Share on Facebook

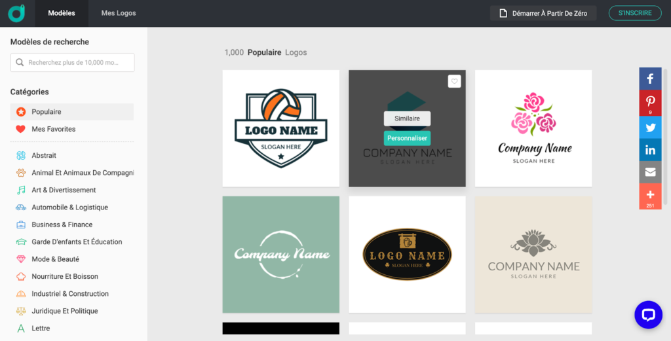point(650,79)
